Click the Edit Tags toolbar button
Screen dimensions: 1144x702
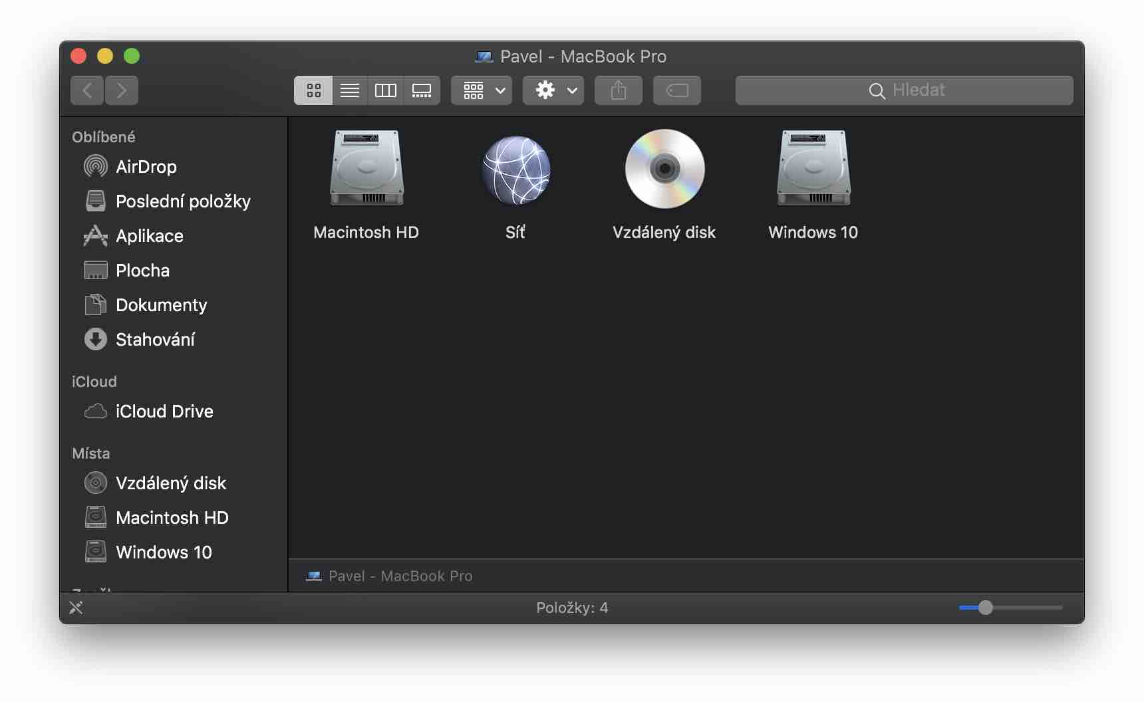tap(677, 90)
